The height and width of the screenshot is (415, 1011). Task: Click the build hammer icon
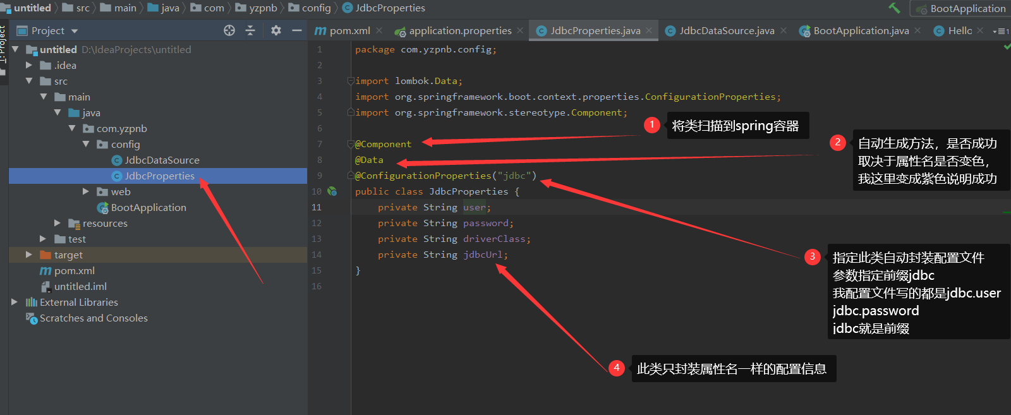894,8
